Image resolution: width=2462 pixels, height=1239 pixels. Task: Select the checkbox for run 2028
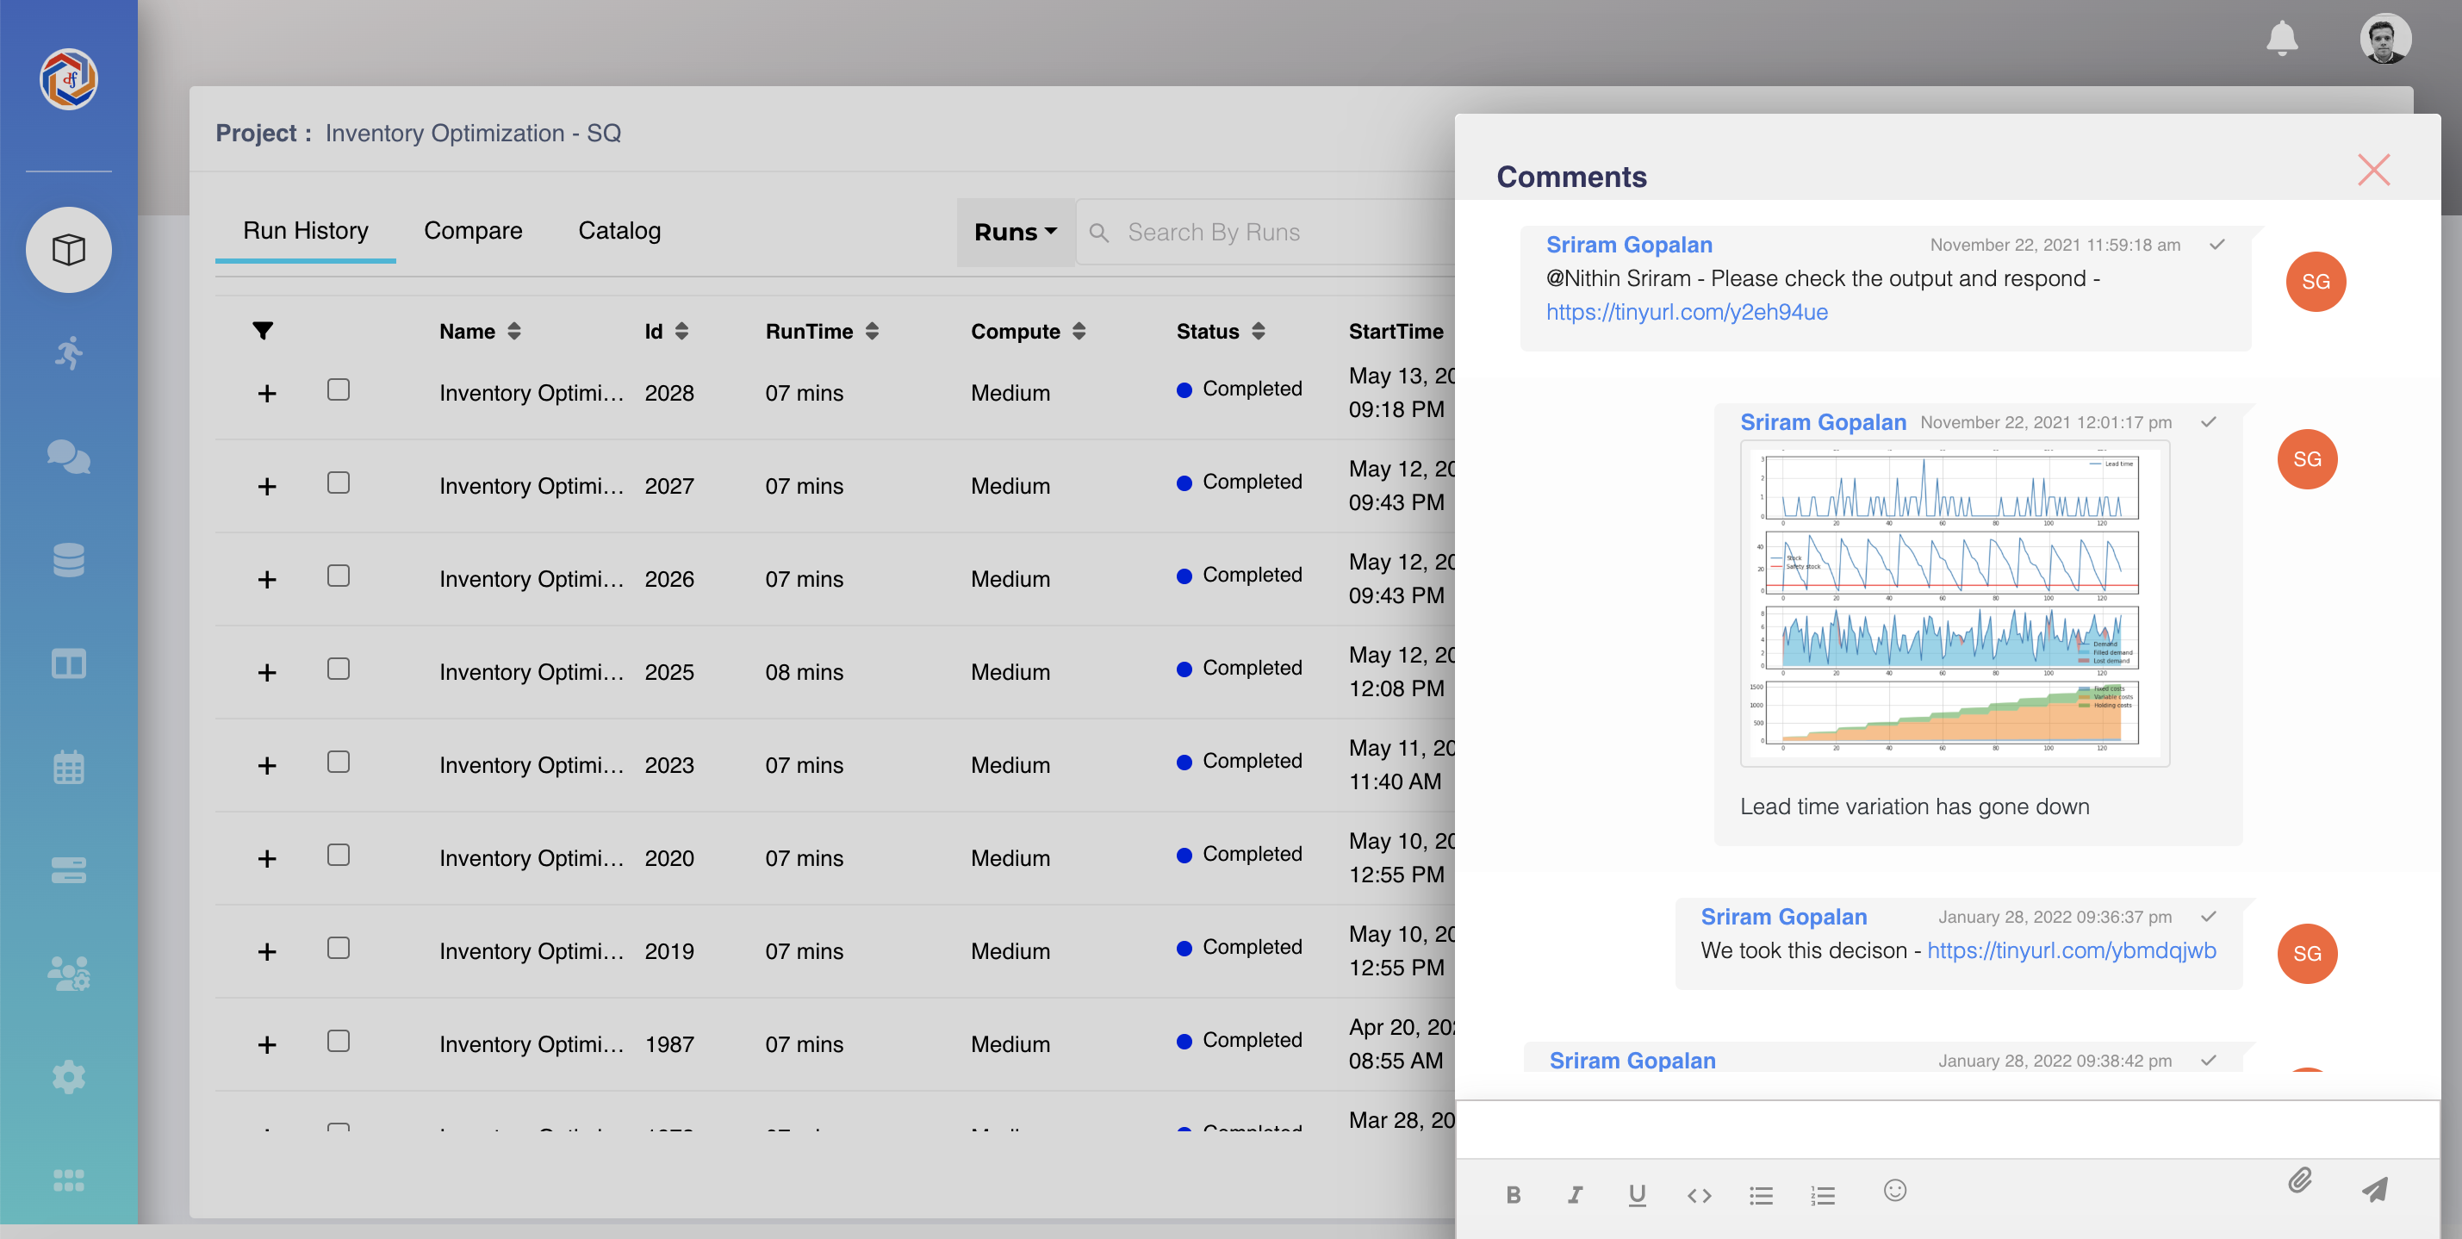(339, 390)
